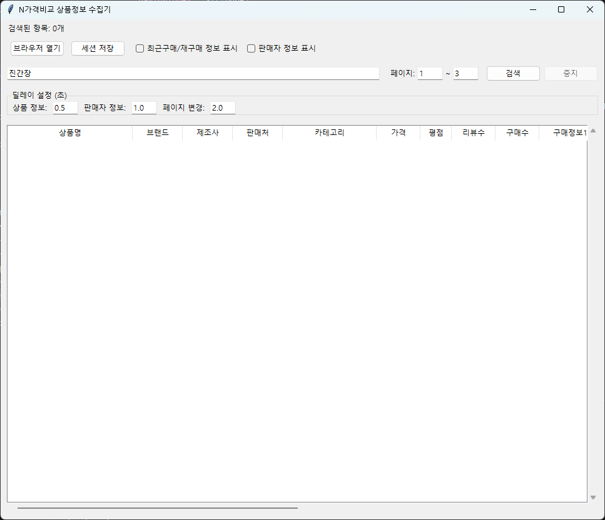Viewport: 605px width, 520px height.
Task: Click the 브랜드 column header
Action: (x=157, y=133)
